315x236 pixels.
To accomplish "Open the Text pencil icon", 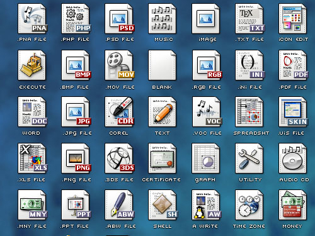I will [162, 111].
